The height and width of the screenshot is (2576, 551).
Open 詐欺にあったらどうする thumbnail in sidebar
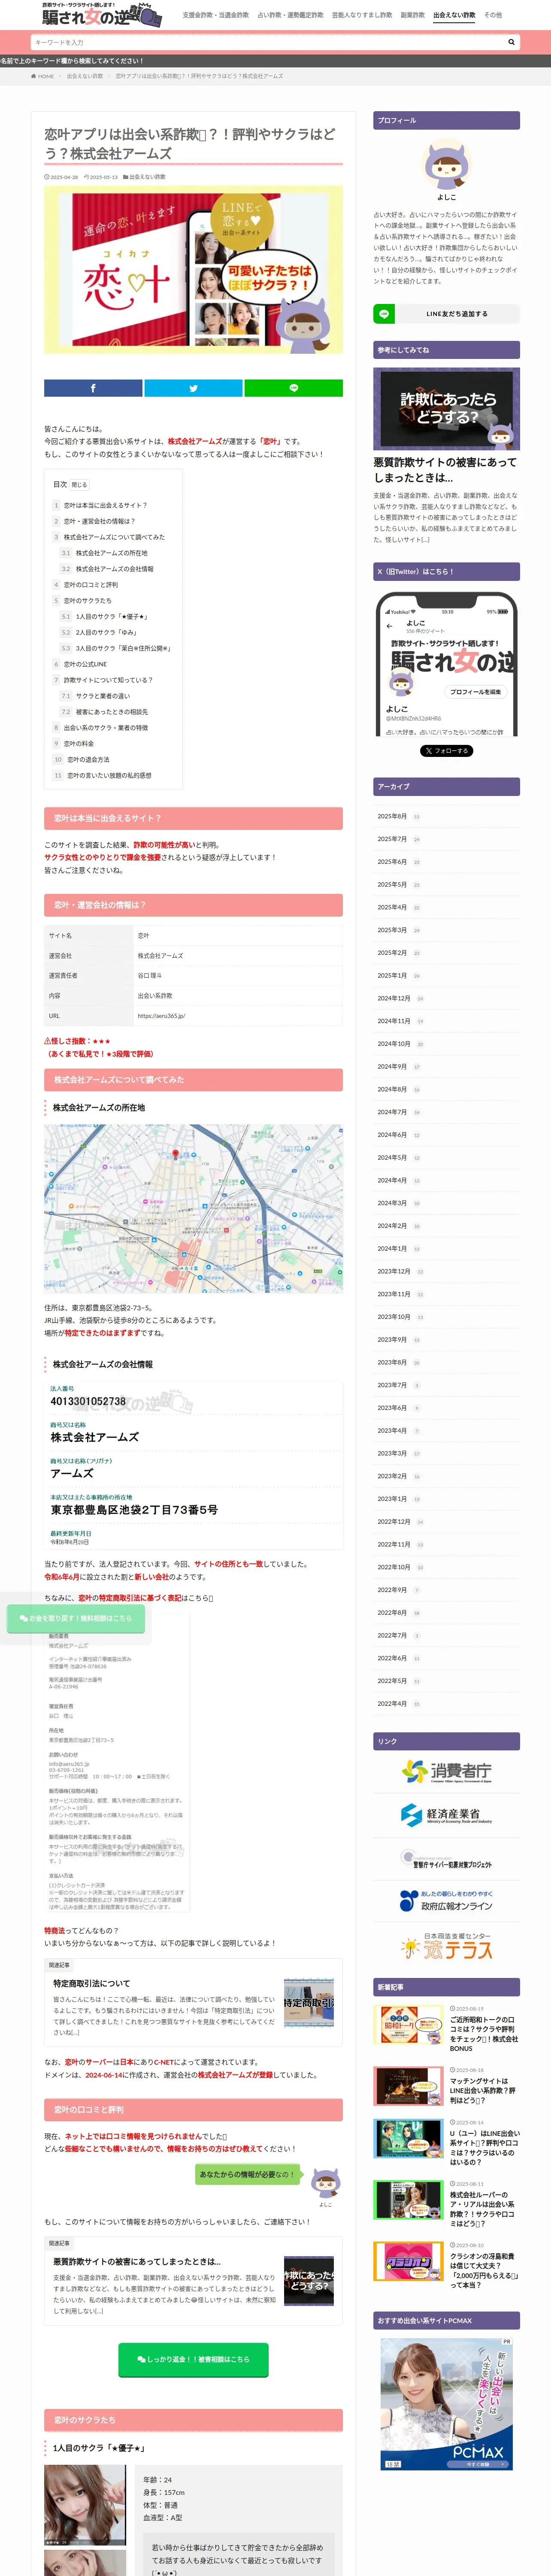click(446, 409)
